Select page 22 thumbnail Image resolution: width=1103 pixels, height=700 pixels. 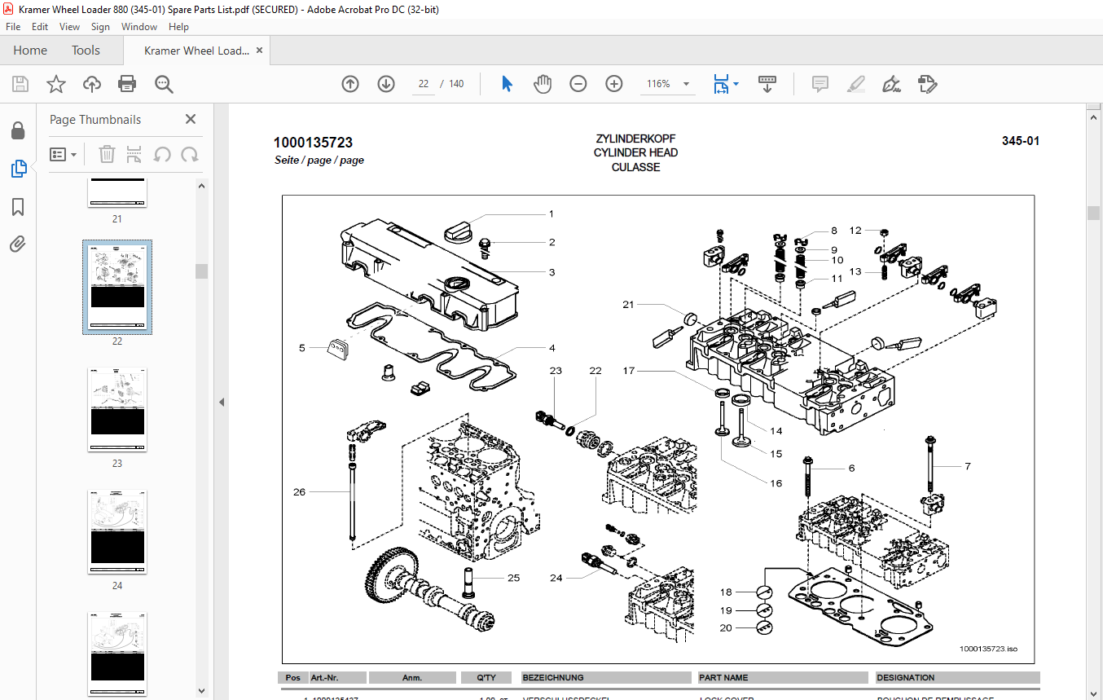coord(117,287)
